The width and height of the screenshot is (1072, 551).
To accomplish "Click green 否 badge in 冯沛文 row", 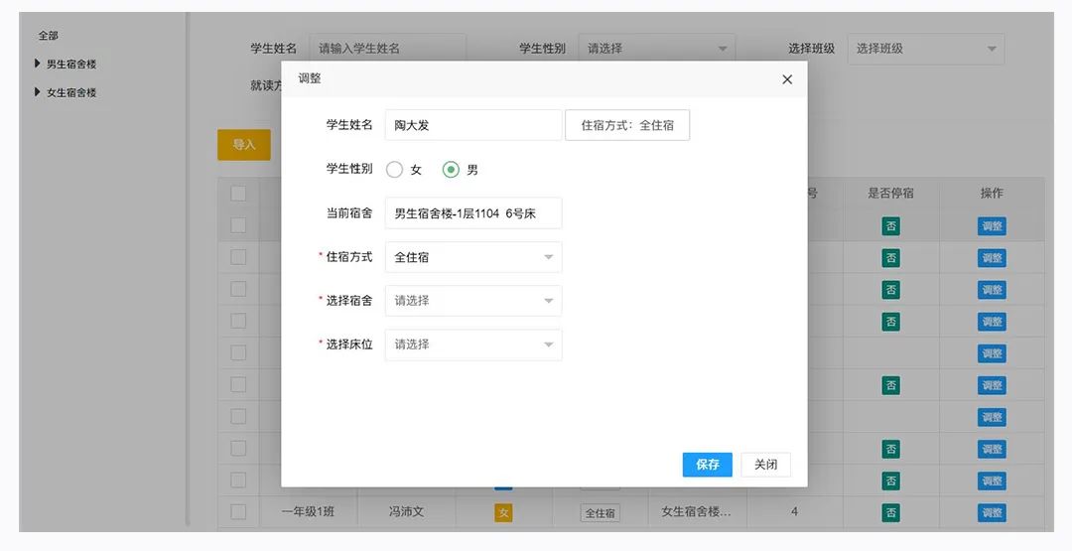I will tap(891, 512).
